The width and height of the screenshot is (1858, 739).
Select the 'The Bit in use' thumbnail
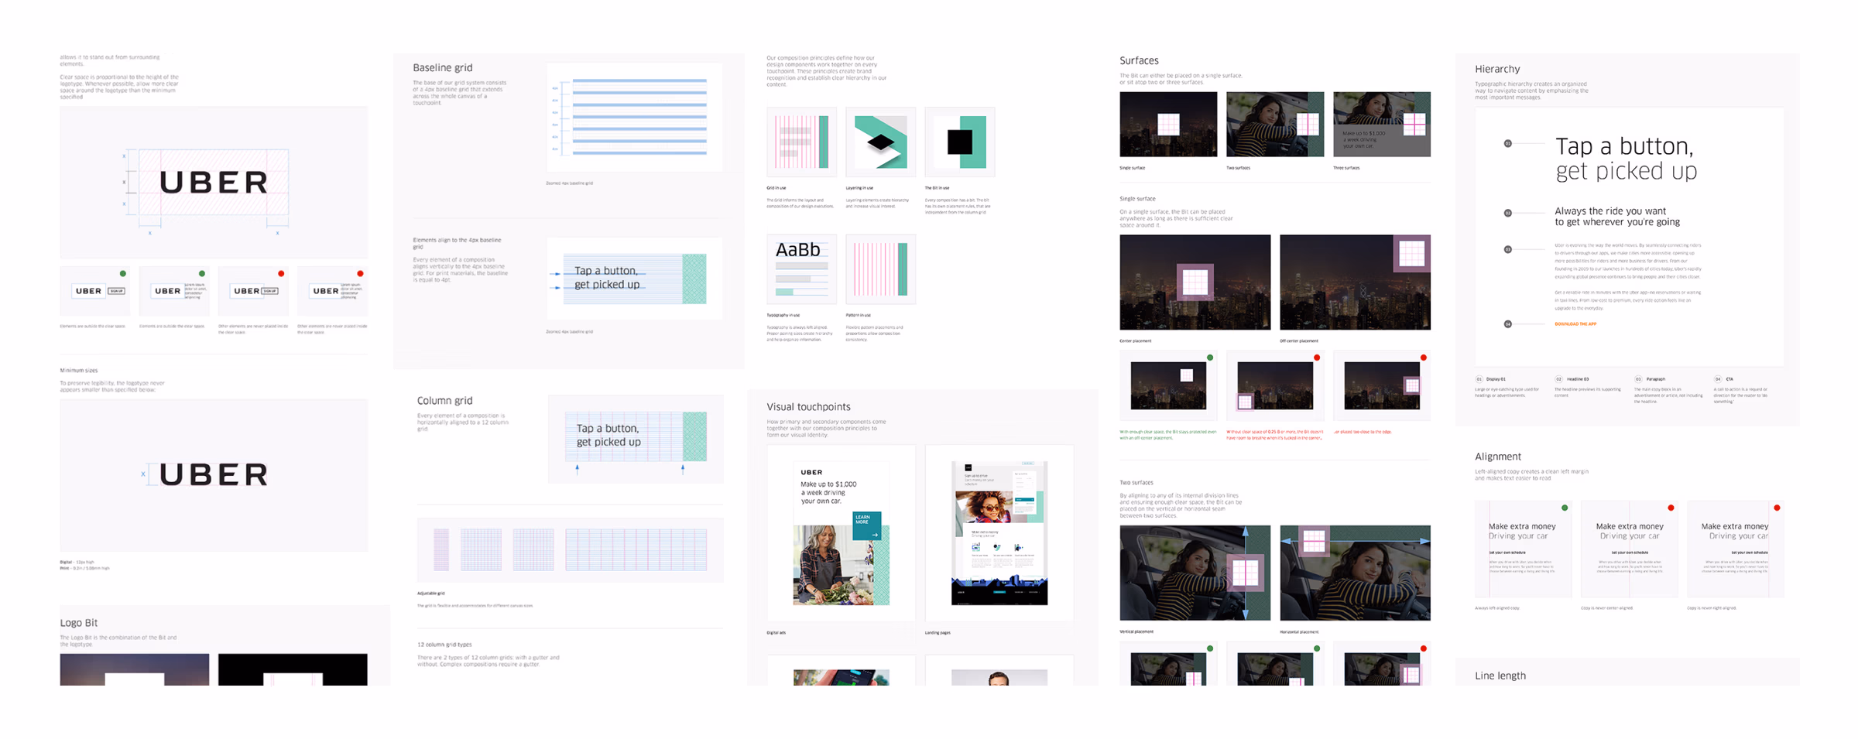tap(959, 142)
